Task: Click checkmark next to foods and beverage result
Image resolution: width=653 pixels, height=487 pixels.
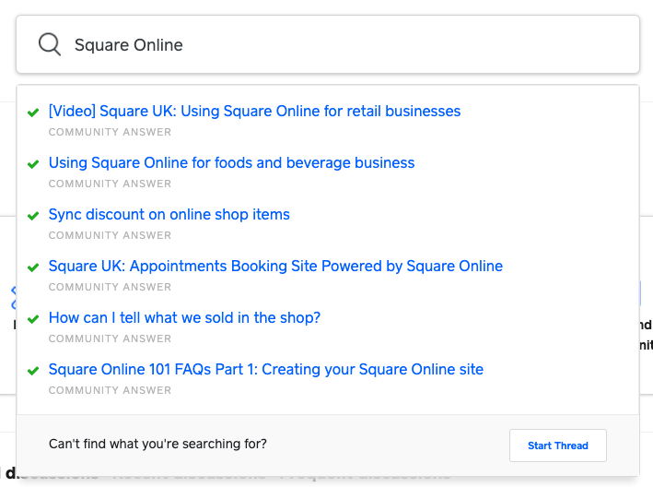Action: point(34,164)
